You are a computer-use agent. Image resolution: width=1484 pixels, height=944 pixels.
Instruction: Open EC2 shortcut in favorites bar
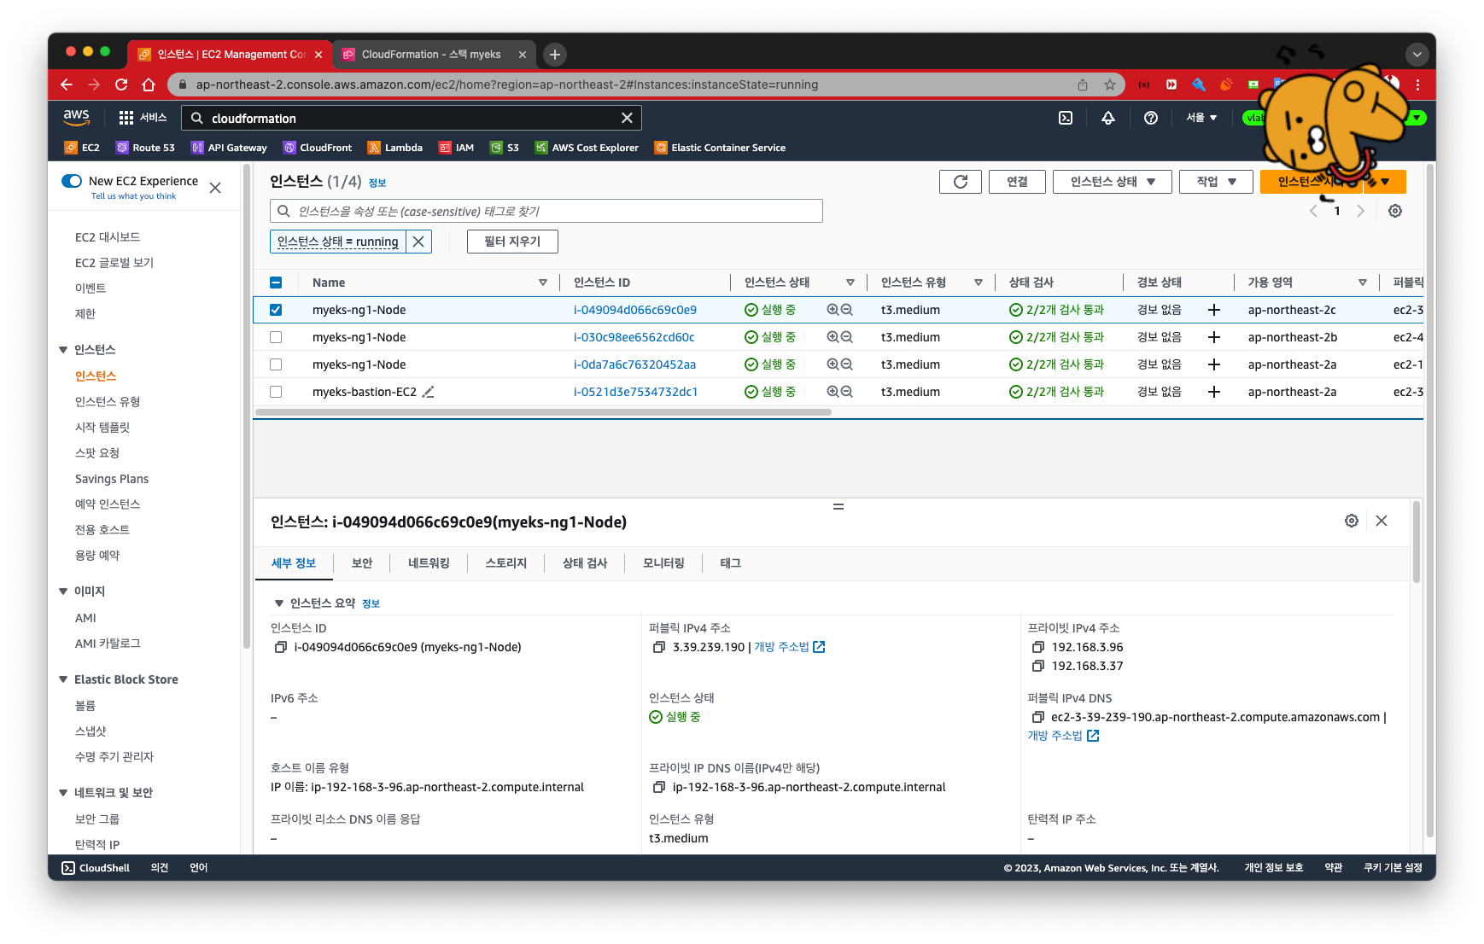[82, 148]
